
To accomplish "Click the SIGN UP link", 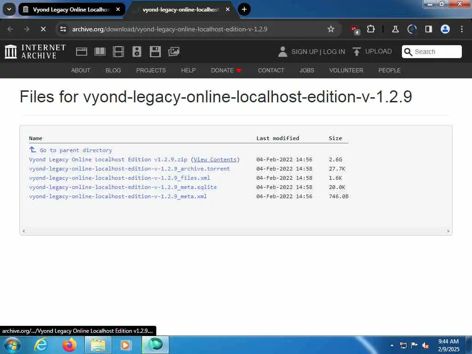I will [x=304, y=52].
